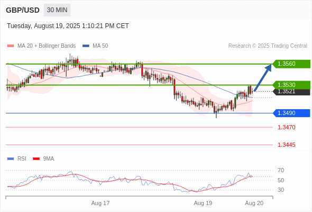Image resolution: width=312 pixels, height=212 pixels.
Task: Toggle the MA 50 legend label
Action: [100, 46]
